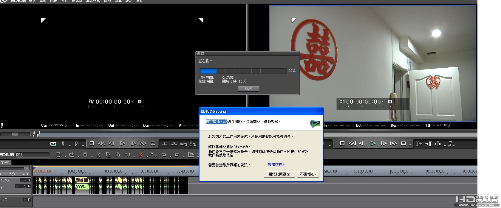Mute the audio of the 1 VA track
Viewport: 501px width, 208px height.
point(29,186)
